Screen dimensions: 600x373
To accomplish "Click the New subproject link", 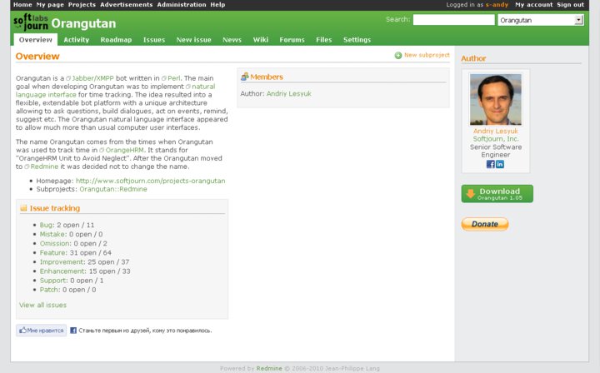I will pos(427,55).
